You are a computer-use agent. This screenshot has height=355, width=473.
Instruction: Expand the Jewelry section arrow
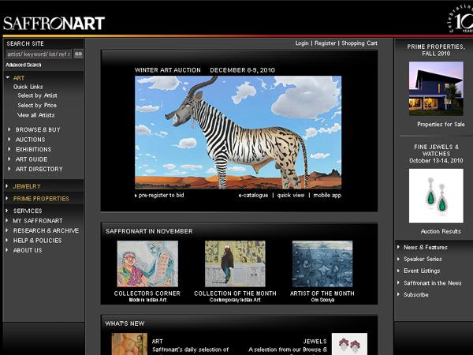click(6, 186)
